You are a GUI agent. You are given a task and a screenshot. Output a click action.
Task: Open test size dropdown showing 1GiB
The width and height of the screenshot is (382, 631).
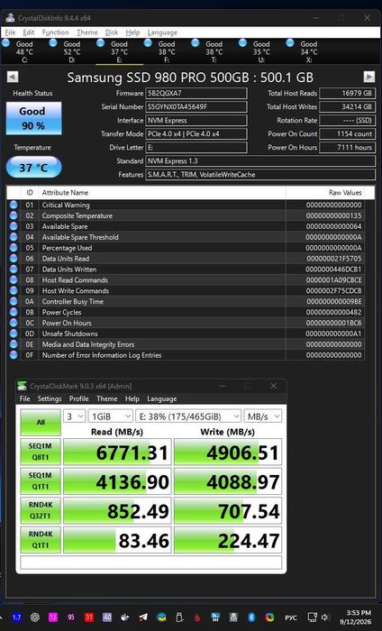111,416
